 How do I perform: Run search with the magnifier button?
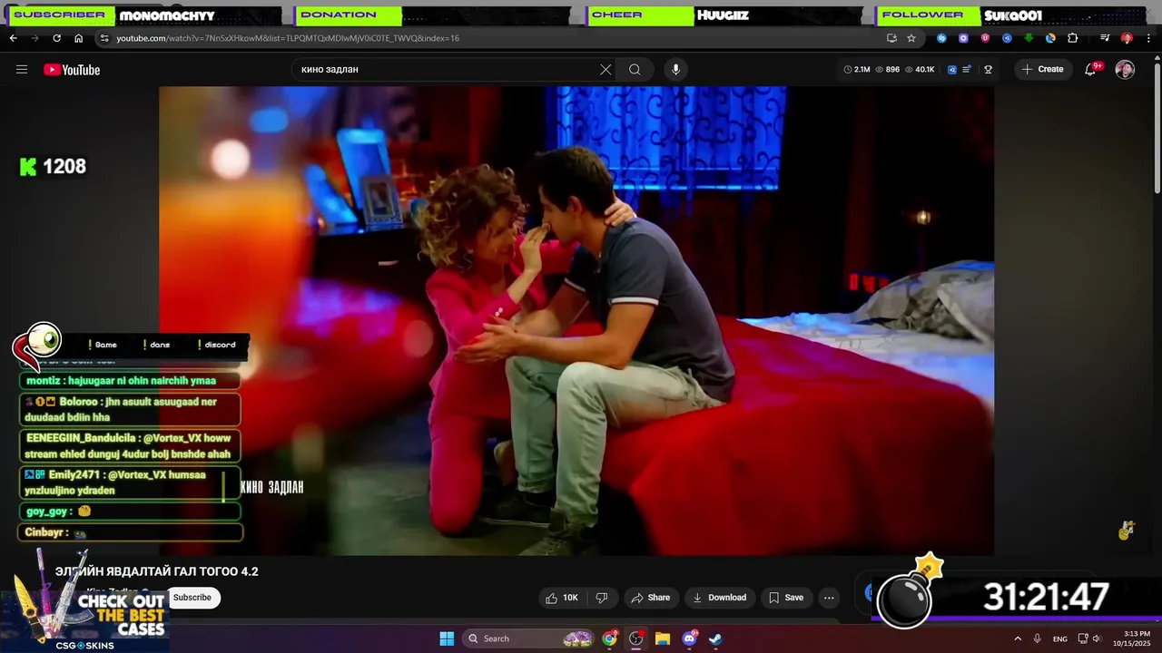tap(635, 70)
